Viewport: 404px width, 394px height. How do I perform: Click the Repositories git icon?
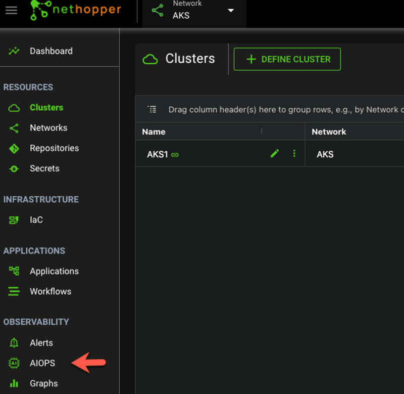pos(14,149)
